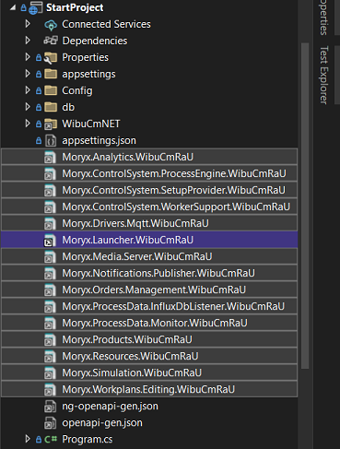Screen dimensions: 340x449
Task: Select Moryx.ControlSystem.ProcessEngine.WibuCmRaU file name
Action: [x=174, y=173]
